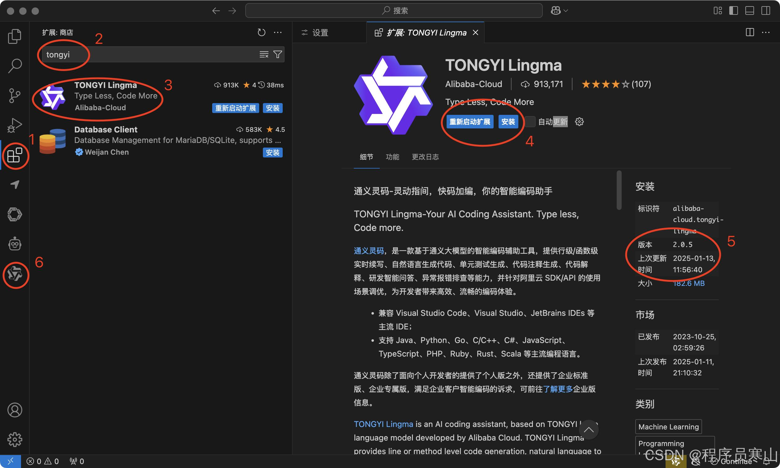Switch to the 更改日志 tab
Image resolution: width=780 pixels, height=468 pixels.
tap(425, 157)
